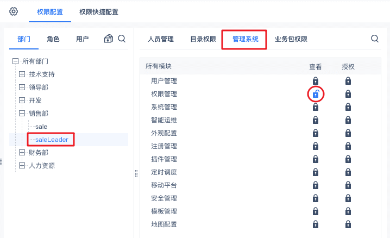Click the search icon in the permissions panel
Screen dimensions: 390x238
(375, 39)
